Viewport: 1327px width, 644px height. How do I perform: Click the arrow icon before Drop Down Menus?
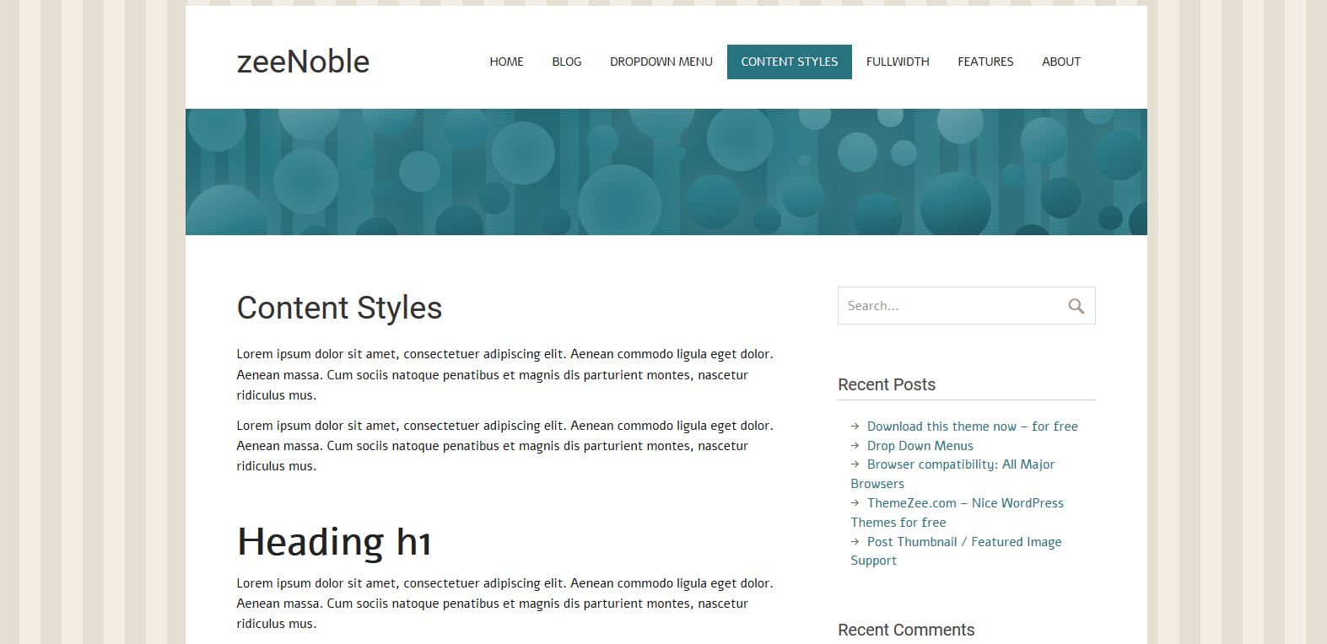click(855, 446)
